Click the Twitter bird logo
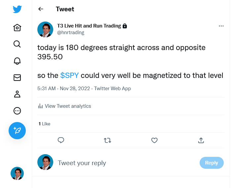Image resolution: width=235 pixels, height=188 pixels. coord(17,9)
